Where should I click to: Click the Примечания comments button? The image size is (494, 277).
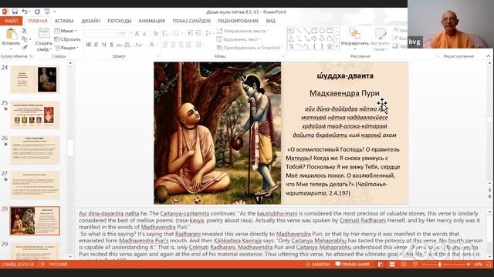point(352,265)
